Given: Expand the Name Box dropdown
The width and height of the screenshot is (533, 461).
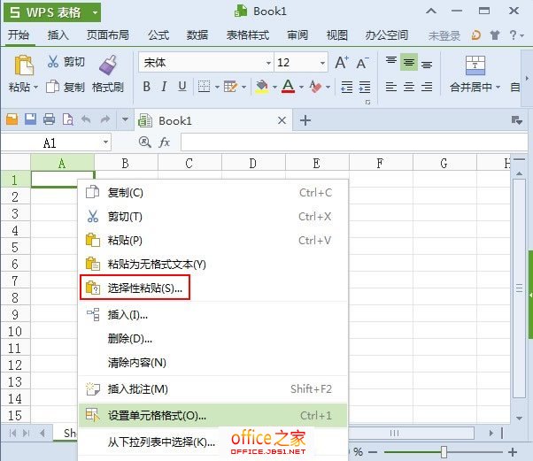Looking at the screenshot, I should coord(105,142).
